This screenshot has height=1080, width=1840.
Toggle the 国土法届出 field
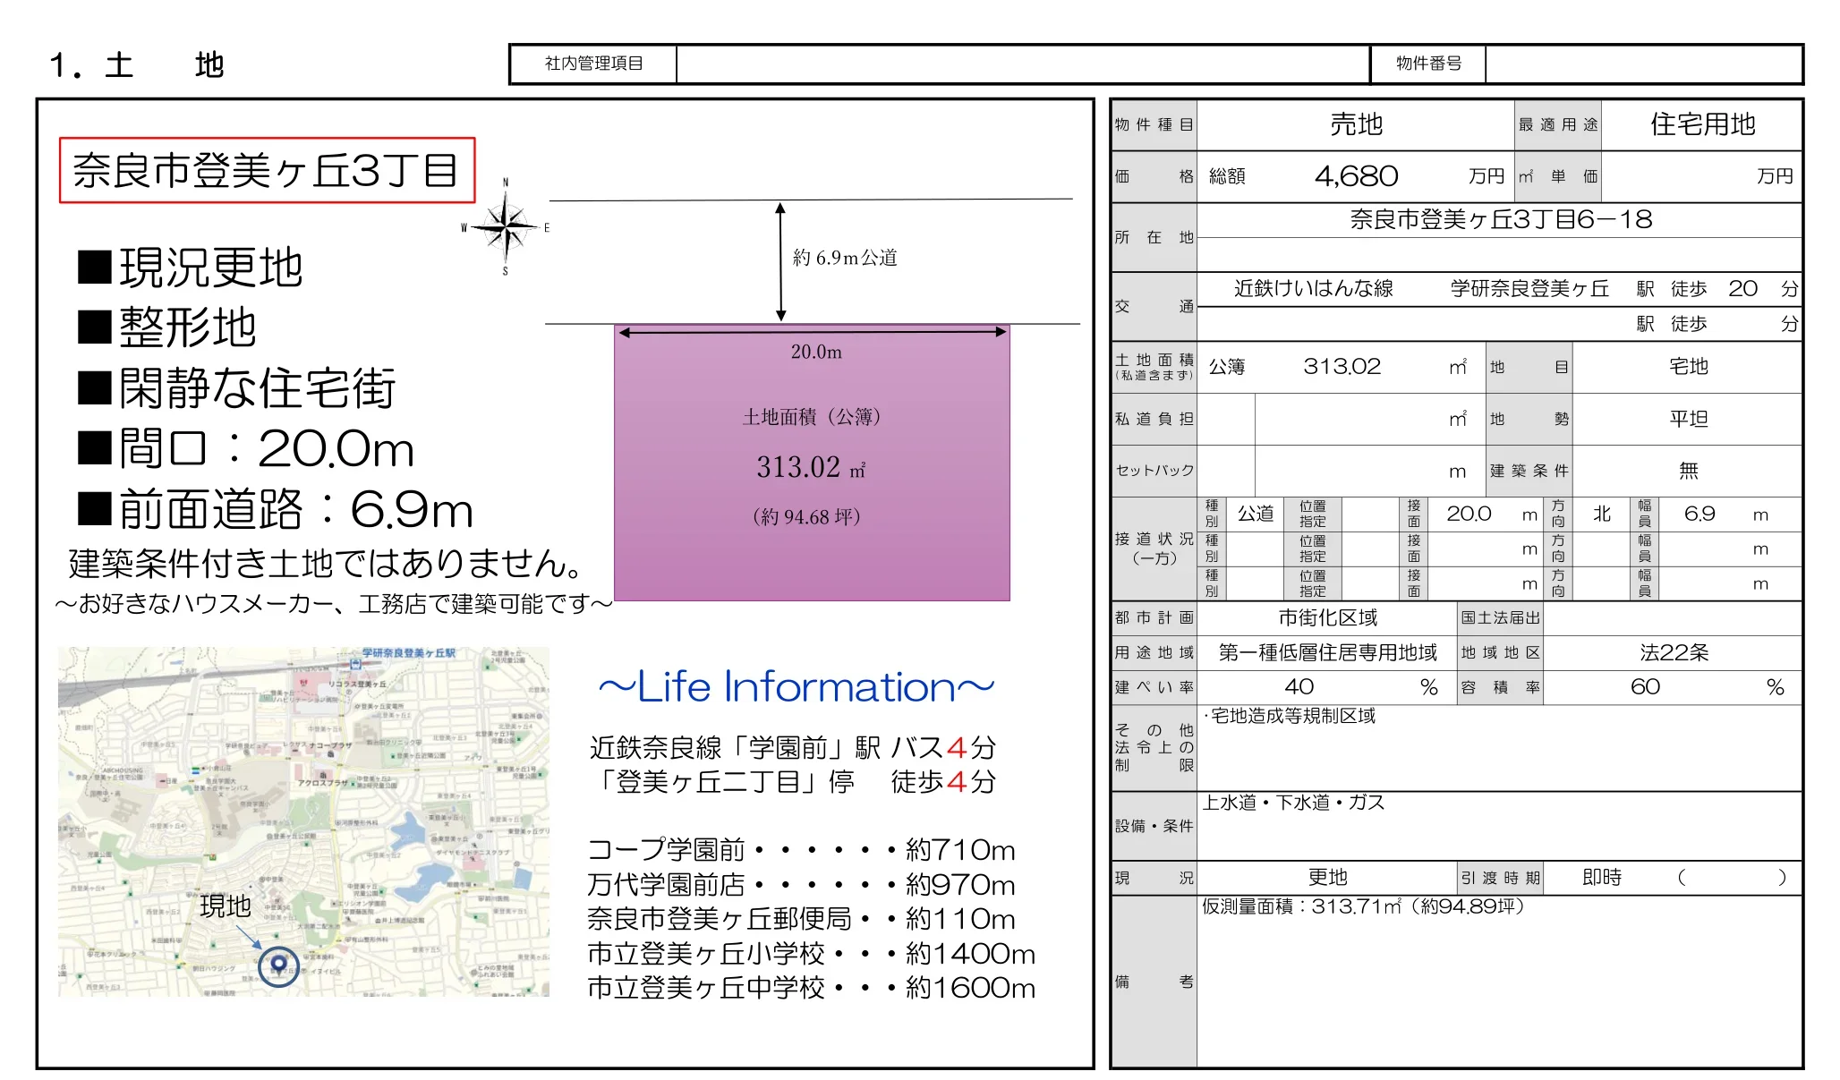point(1500,617)
